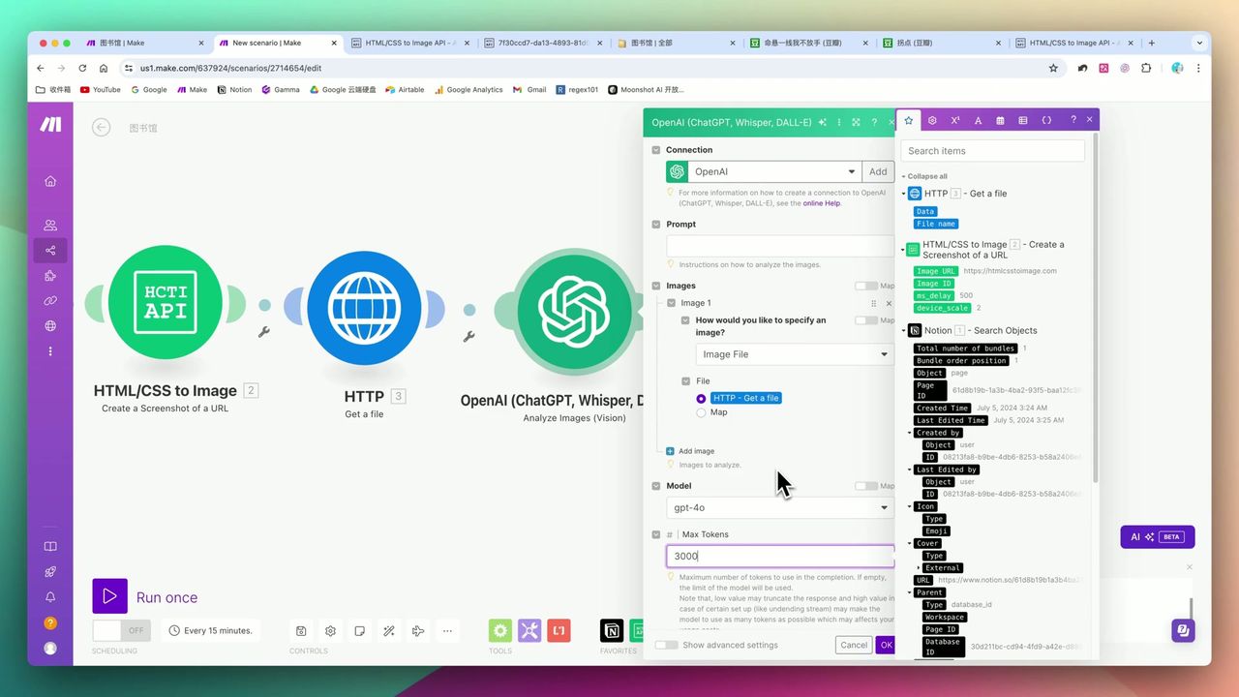Open the OpenAI connection dropdown

point(774,171)
